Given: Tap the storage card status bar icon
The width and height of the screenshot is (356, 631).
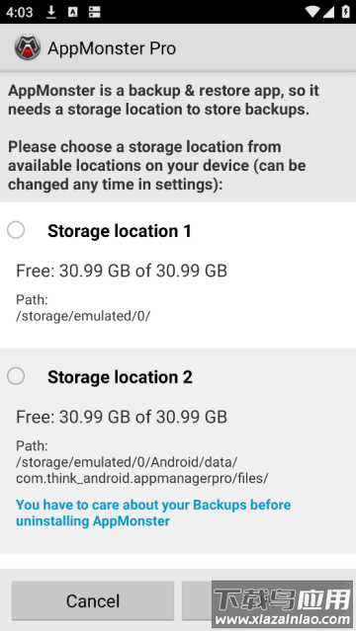Looking at the screenshot, I should coord(94,12).
